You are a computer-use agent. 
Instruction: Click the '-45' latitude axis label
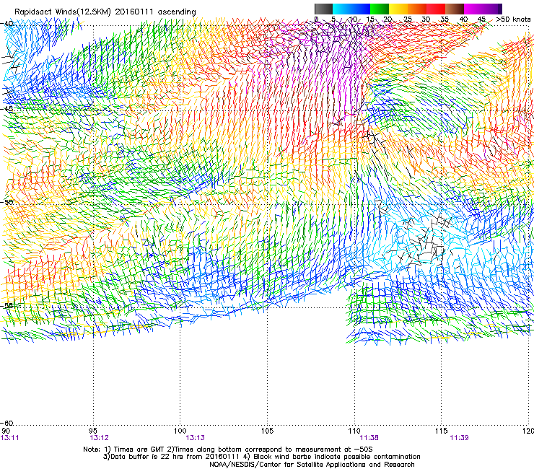tap(7, 109)
